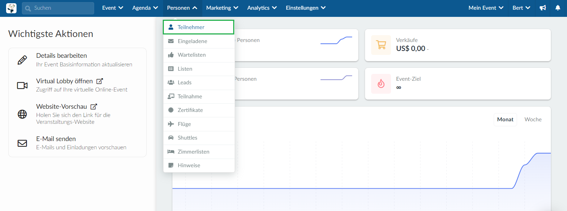Screen dimensions: 567x211
Task: Open Details bearbeiten action
Action: tap(61, 56)
